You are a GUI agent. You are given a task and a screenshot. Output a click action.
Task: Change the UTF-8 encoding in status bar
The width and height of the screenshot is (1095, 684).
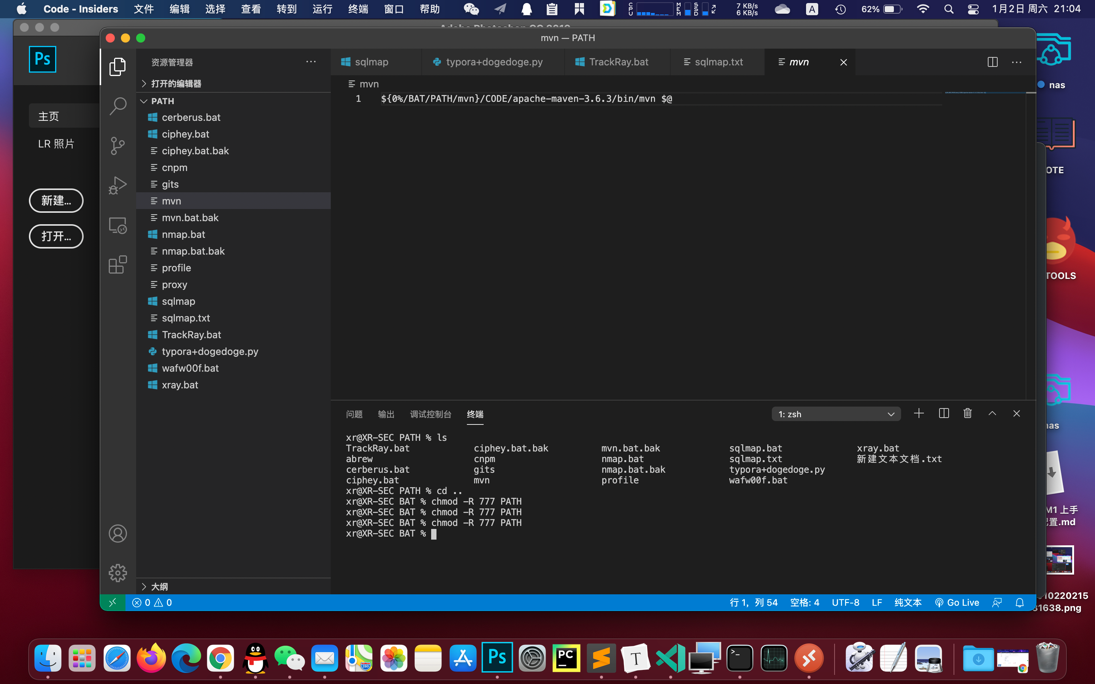(845, 603)
